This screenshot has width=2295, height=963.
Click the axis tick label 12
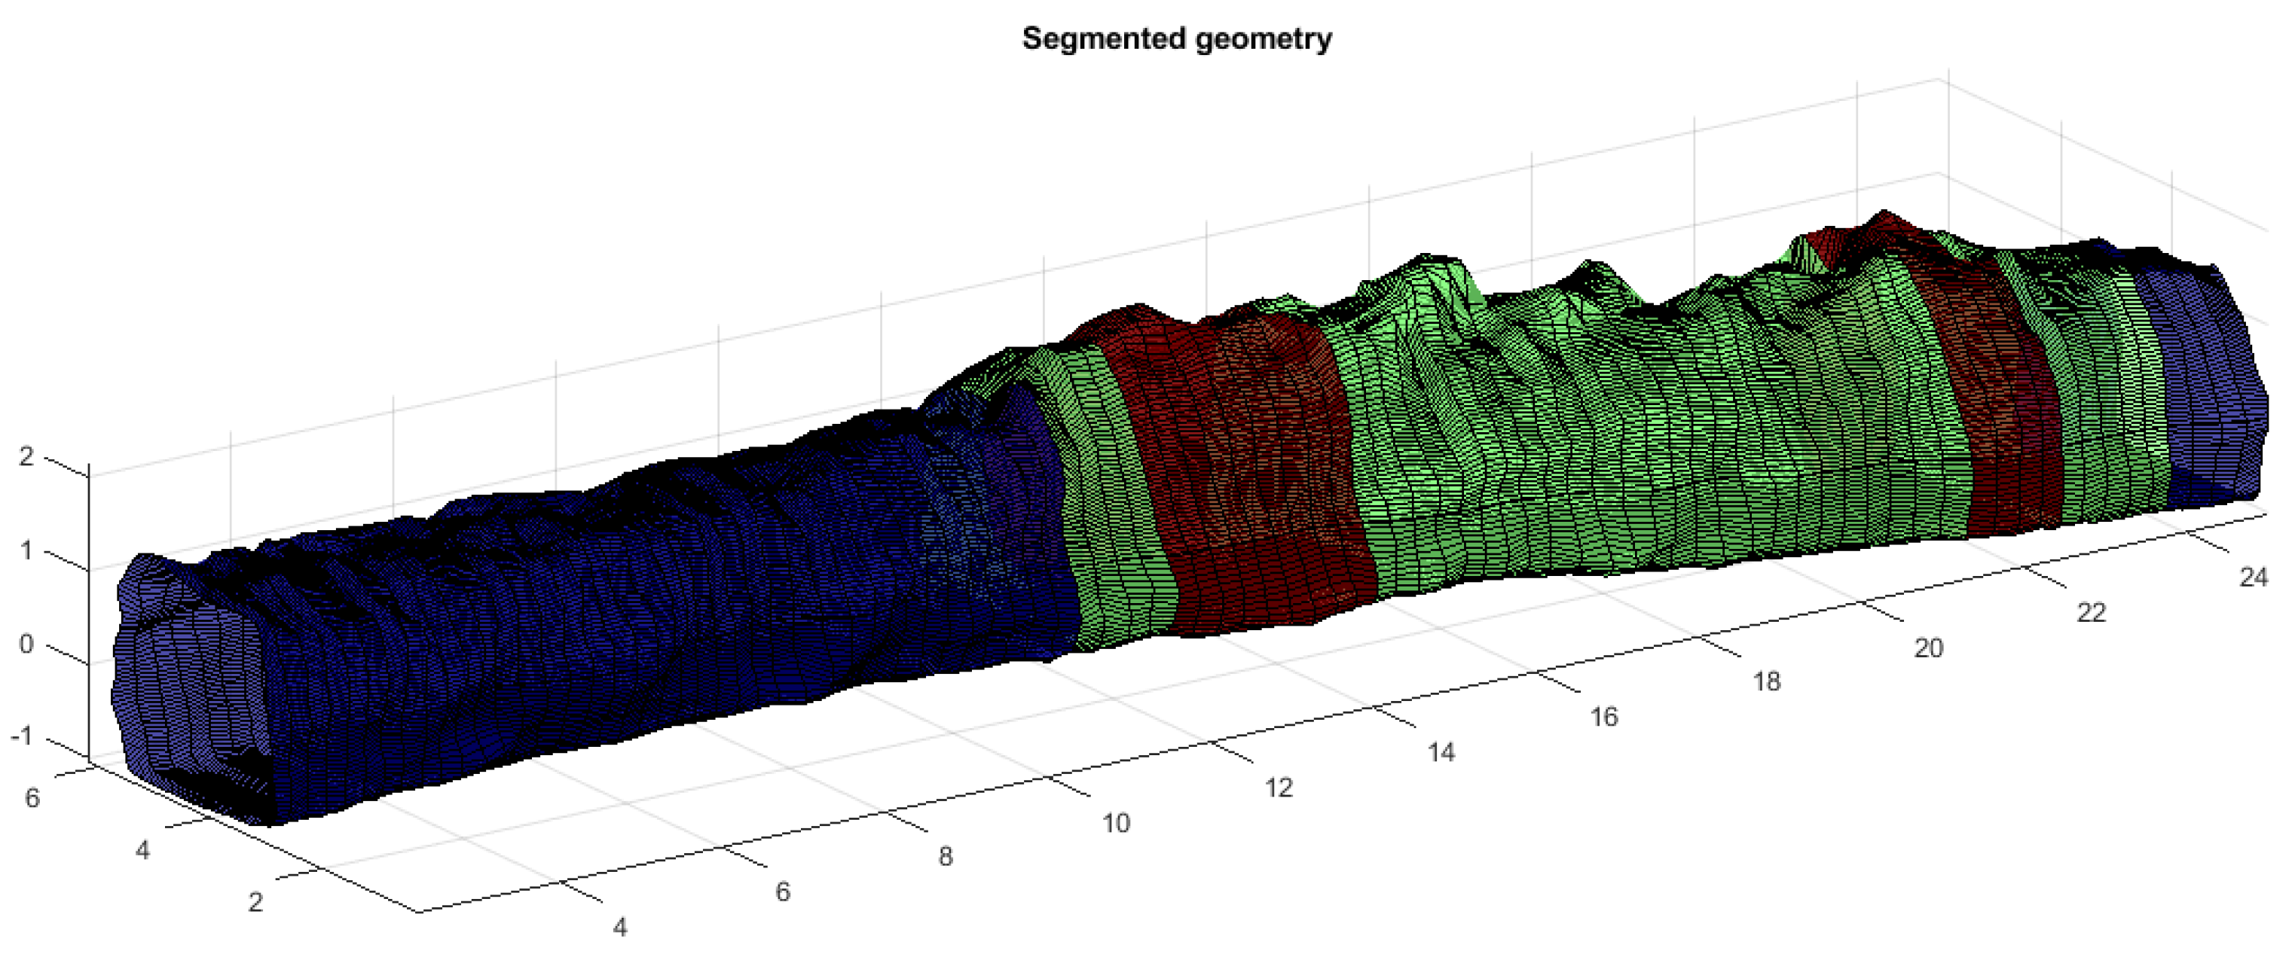[x=1279, y=788]
